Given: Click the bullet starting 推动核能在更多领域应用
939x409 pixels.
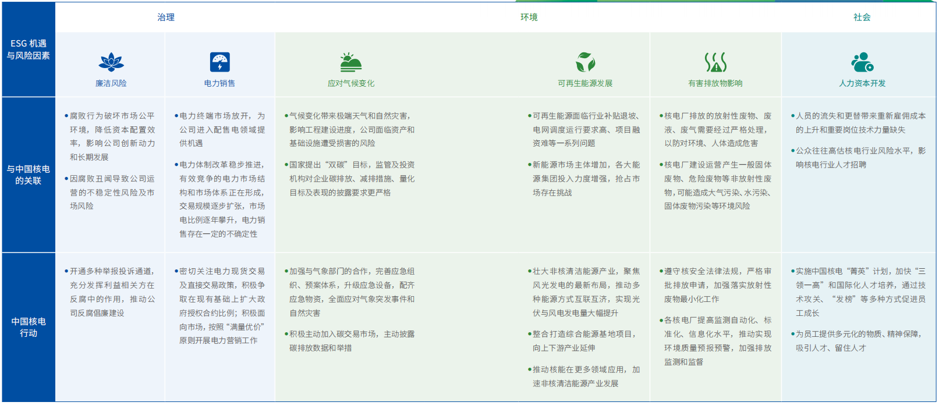Looking at the screenshot, I should 584,376.
